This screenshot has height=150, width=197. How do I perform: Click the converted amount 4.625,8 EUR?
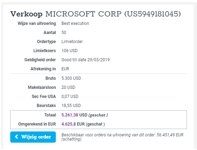pyautogui.click(x=73, y=124)
